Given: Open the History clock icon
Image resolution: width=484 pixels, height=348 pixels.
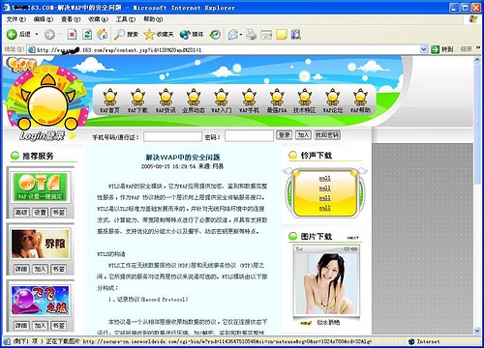Looking at the screenshot, I should (215, 35).
